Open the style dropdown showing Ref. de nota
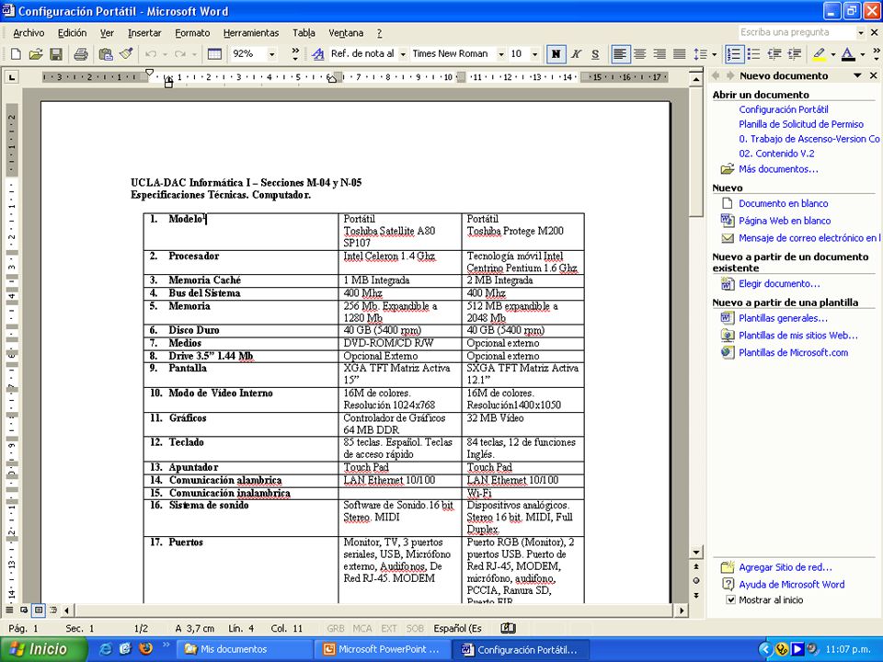This screenshot has height=662, width=883. pos(403,54)
